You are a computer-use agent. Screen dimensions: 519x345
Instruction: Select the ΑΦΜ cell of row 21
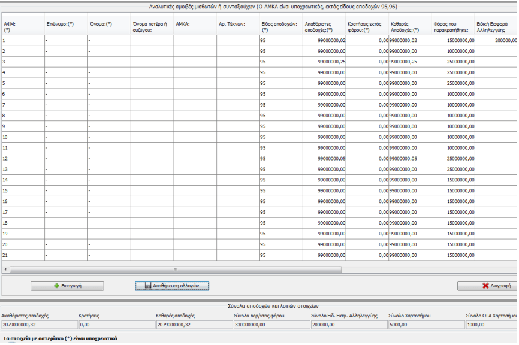pyautogui.click(x=23, y=255)
